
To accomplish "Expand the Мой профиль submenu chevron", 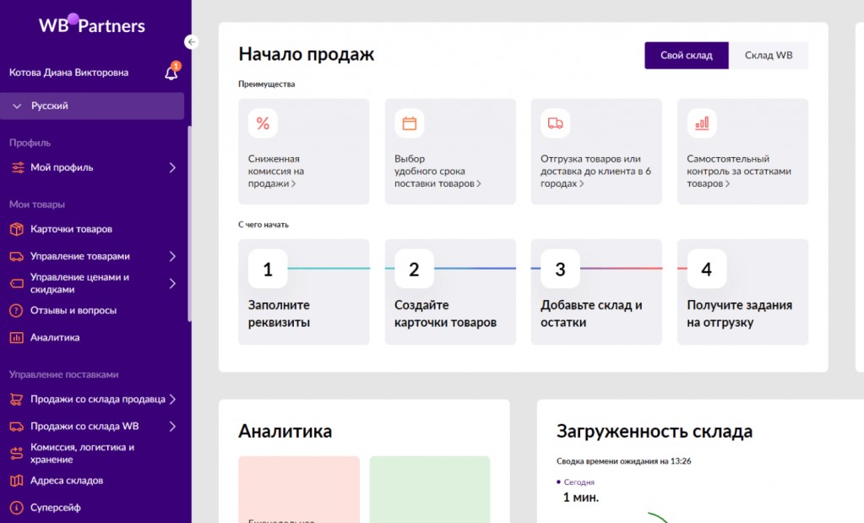I will (172, 167).
